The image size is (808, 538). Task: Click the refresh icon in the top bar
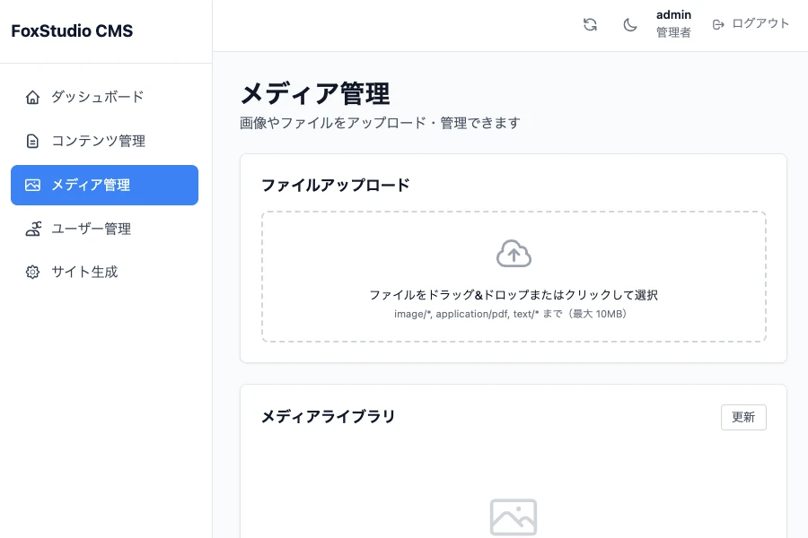click(590, 24)
